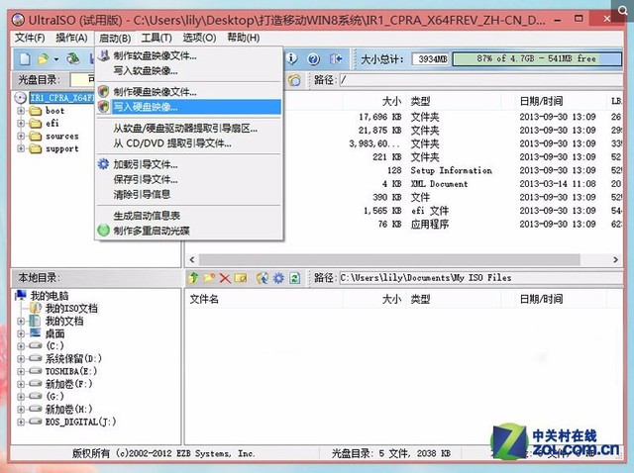Click the disc folder icon left of 路径 /
Image resolution: width=634 pixels, height=473 pixels.
[294, 80]
